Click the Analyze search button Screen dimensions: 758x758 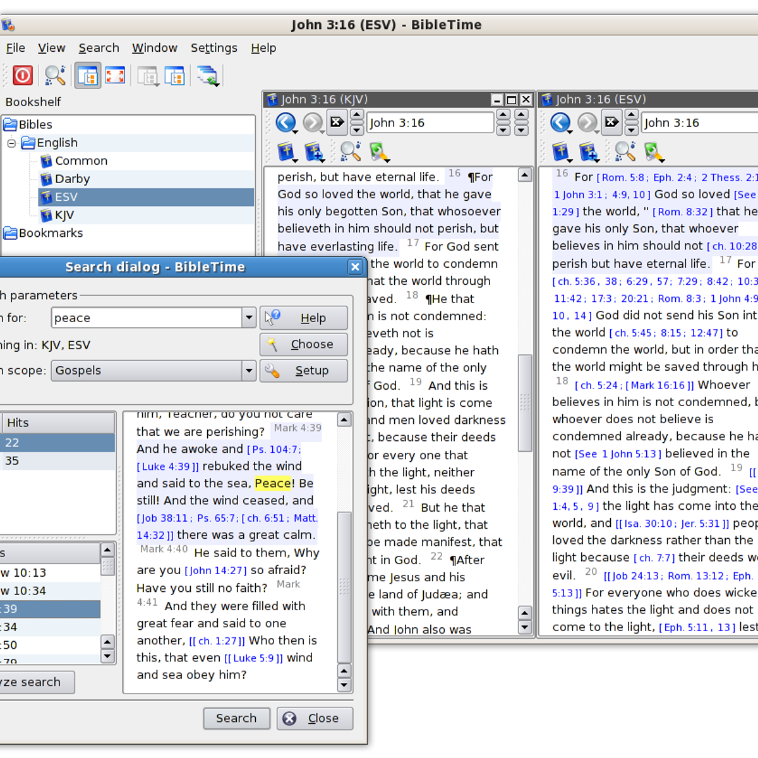(36, 682)
